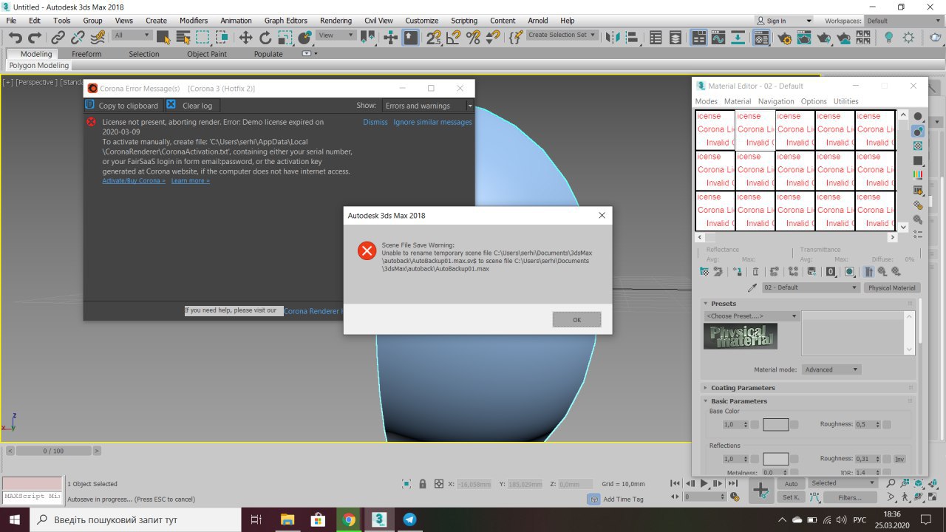Image resolution: width=946 pixels, height=532 pixels.
Task: Open the Curve Editor from toolbar
Action: coord(718,37)
